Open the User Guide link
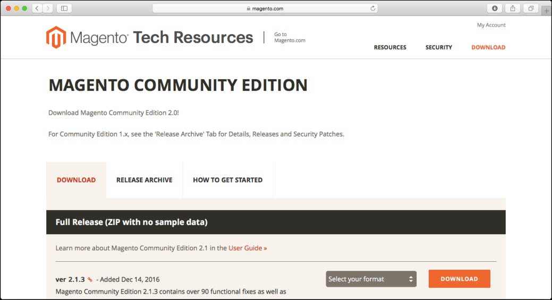The image size is (552, 300). tap(248, 248)
